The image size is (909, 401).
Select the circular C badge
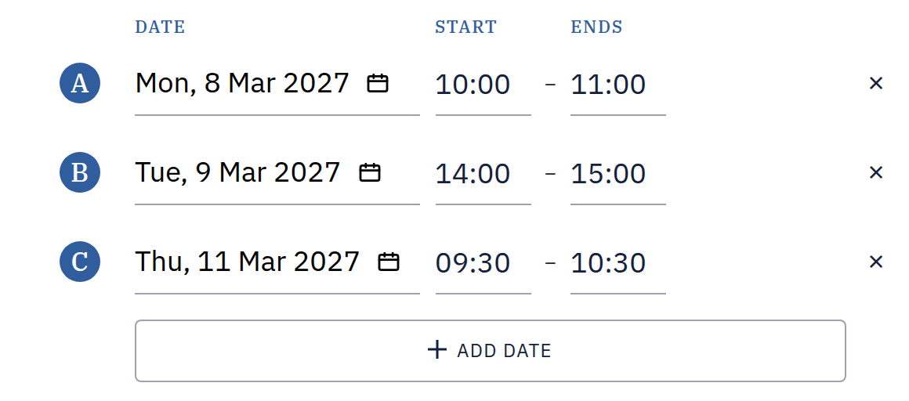click(80, 262)
